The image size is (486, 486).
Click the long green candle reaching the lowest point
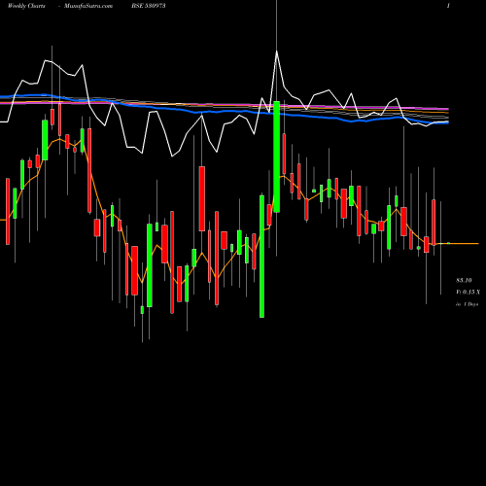(x=261, y=257)
